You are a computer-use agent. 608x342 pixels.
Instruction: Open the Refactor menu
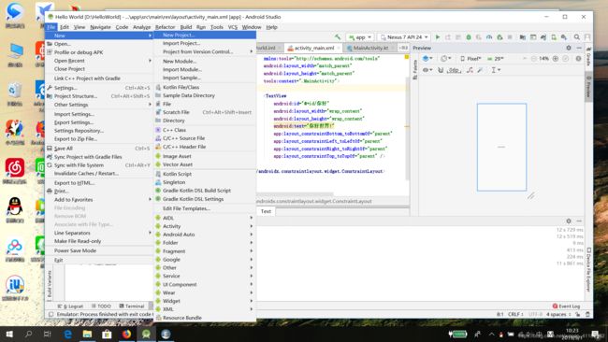click(165, 27)
